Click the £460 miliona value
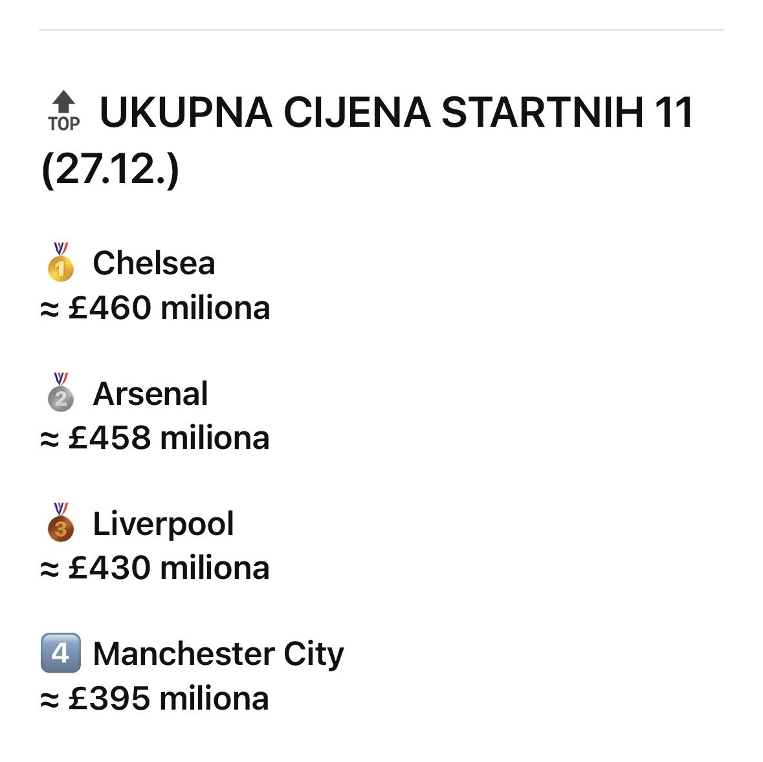 coord(168,307)
